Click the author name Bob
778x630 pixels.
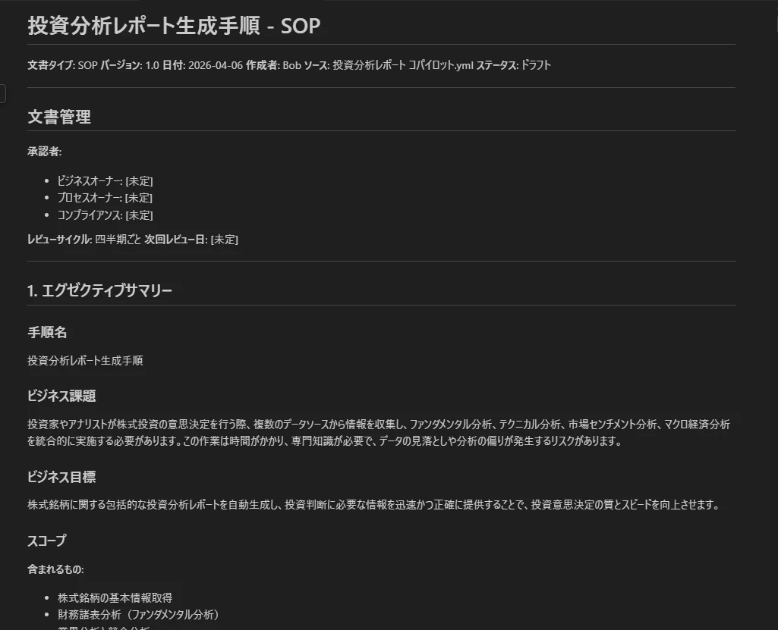click(291, 65)
